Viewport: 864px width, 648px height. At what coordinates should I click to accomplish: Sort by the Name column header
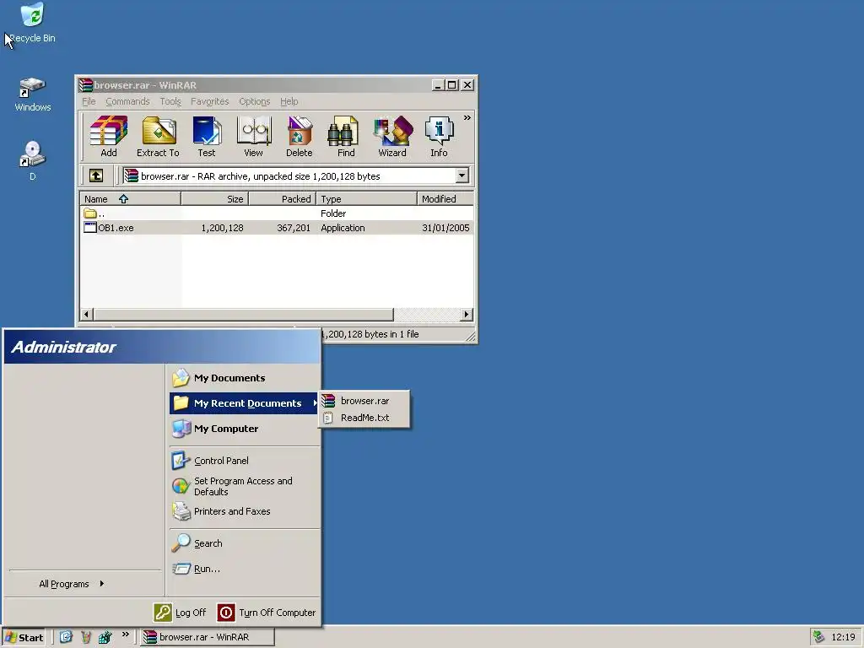tap(131, 199)
